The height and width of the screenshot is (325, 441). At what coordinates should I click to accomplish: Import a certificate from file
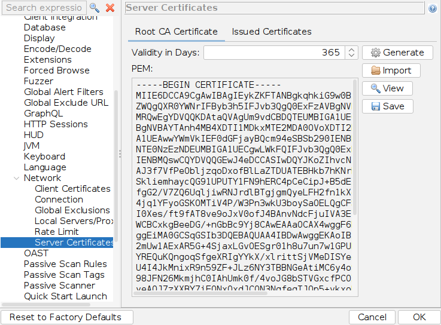pos(391,70)
